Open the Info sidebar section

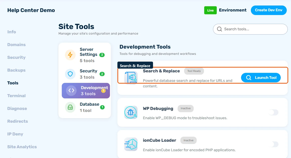(12, 32)
